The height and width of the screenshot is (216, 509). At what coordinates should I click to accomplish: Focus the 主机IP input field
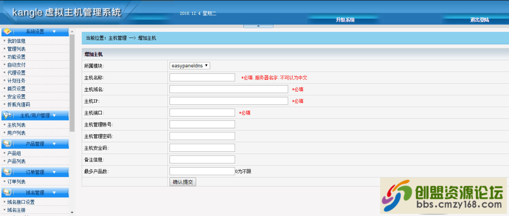tap(229, 101)
